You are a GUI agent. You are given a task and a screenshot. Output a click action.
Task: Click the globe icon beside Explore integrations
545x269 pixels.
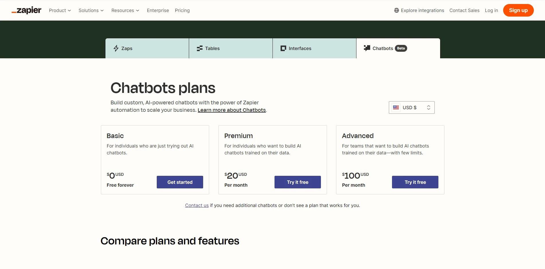coord(397,10)
